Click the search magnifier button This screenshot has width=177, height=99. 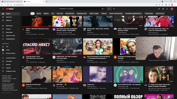(109, 9)
